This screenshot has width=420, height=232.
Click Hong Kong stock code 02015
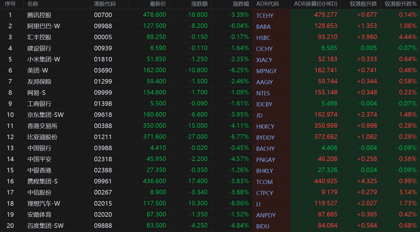click(x=103, y=204)
